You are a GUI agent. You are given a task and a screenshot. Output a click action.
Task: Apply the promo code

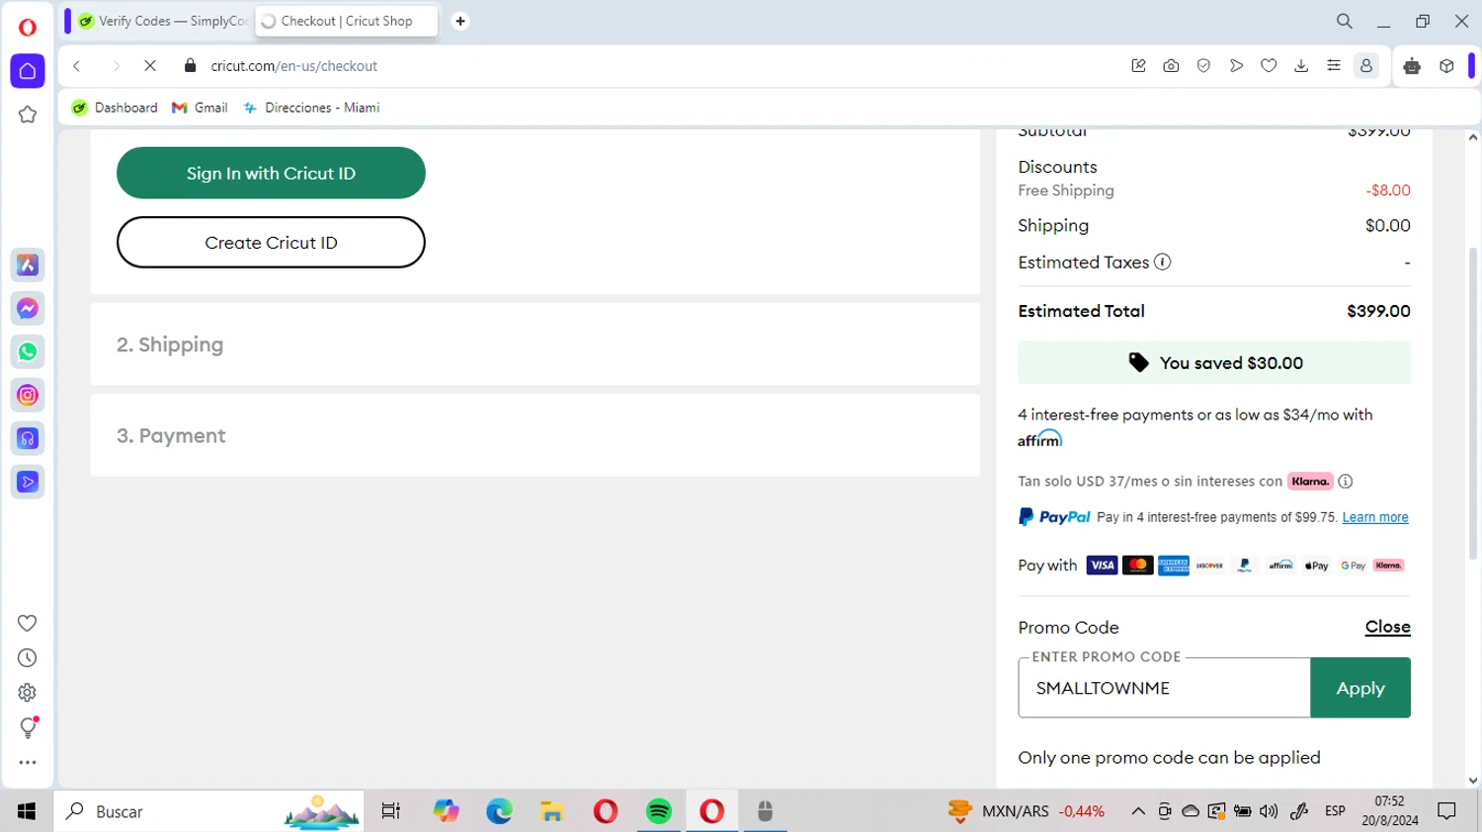(x=1360, y=688)
